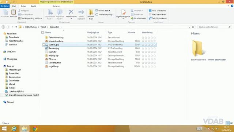The image size is (234, 132).
Task: Open the recent locations dropdown arrow
Action: [x=12, y=27]
